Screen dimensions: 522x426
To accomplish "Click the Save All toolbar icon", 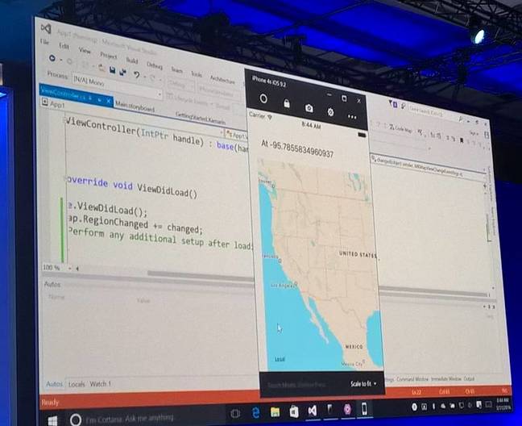I will [x=122, y=72].
